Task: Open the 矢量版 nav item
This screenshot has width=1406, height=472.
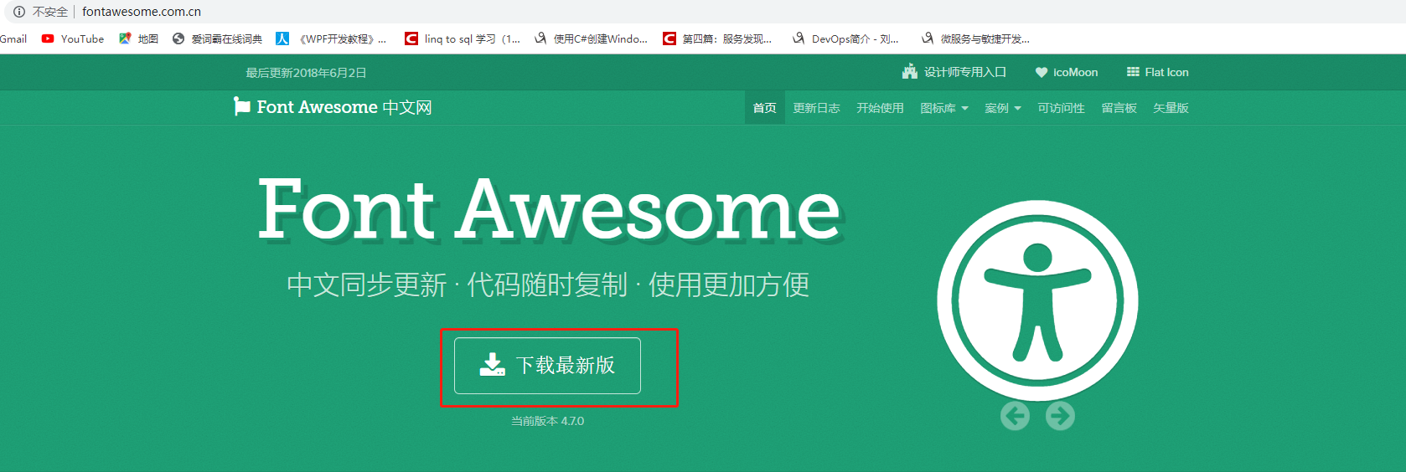Action: point(1171,108)
